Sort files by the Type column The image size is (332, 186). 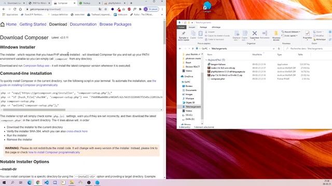pyautogui.click(x=280, y=55)
